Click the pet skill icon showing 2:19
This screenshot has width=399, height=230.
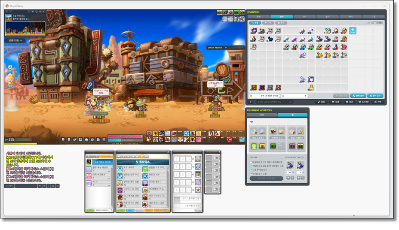point(273,146)
